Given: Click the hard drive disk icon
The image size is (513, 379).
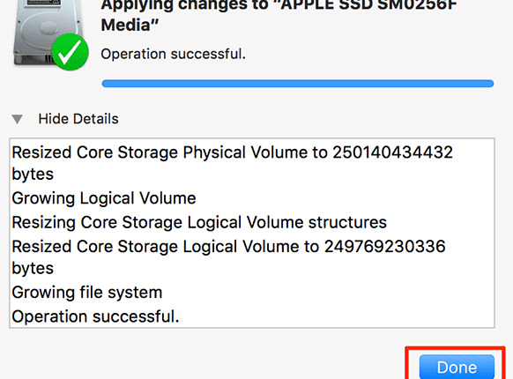Looking at the screenshot, I should pyautogui.click(x=48, y=31).
